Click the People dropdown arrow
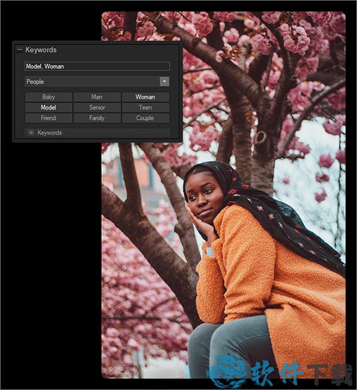The image size is (357, 390). pos(164,81)
